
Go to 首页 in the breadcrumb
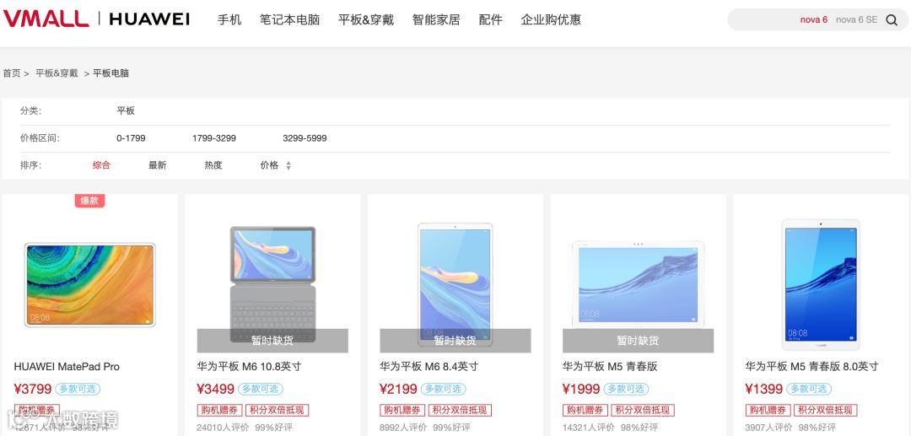[12, 73]
